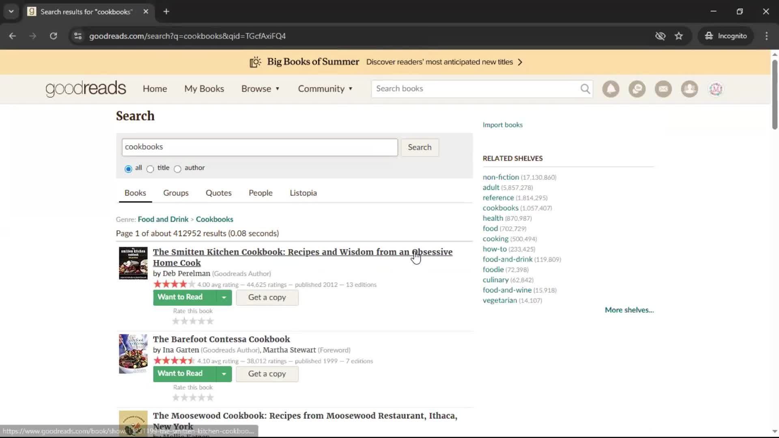Select the 'title' search radio button

click(x=150, y=169)
